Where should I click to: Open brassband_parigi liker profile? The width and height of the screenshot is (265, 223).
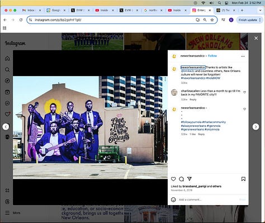[195, 186]
